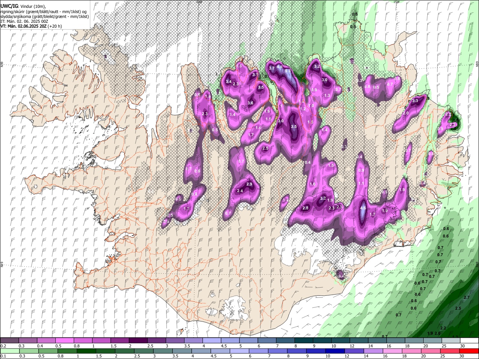
Task: Click the 2.4 value label on the map
Action: click(x=240, y=191)
